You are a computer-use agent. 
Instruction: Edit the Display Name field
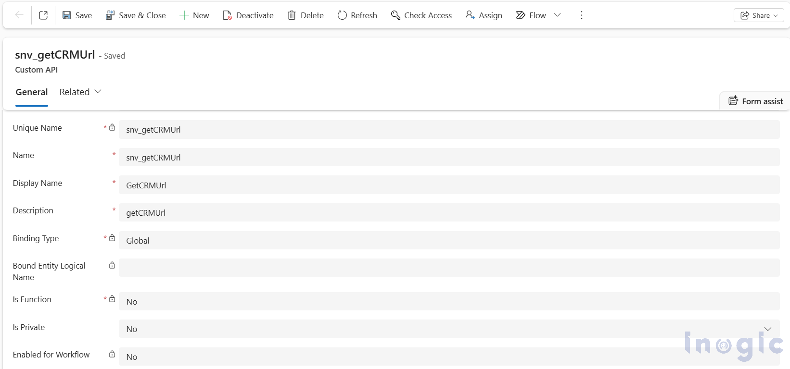tap(449, 185)
